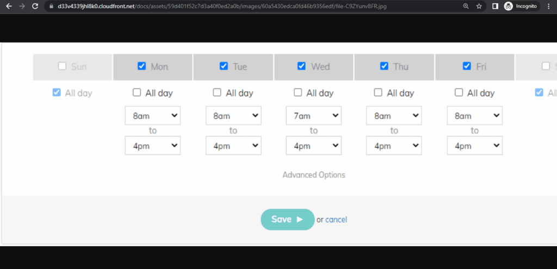Screen dimensions: 557x269
Task: Uncheck the Mon day checkbox
Action: pos(142,66)
